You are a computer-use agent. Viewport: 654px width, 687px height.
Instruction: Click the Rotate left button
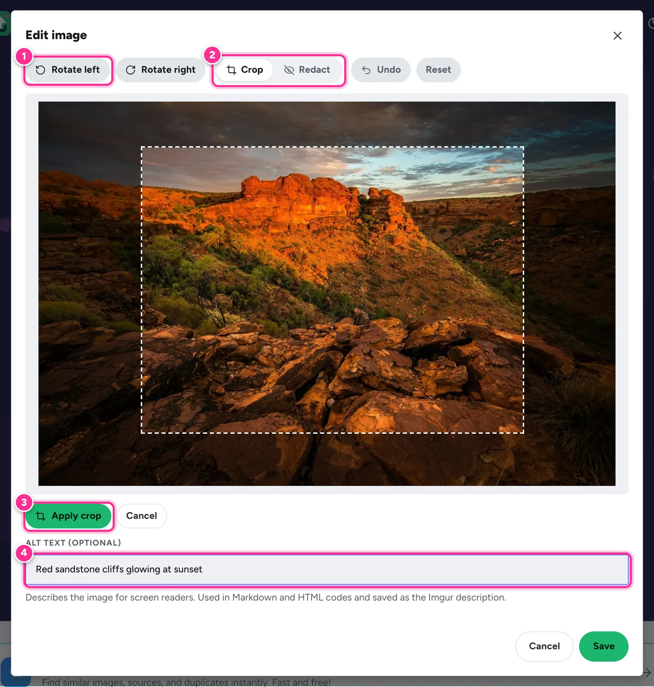[68, 70]
